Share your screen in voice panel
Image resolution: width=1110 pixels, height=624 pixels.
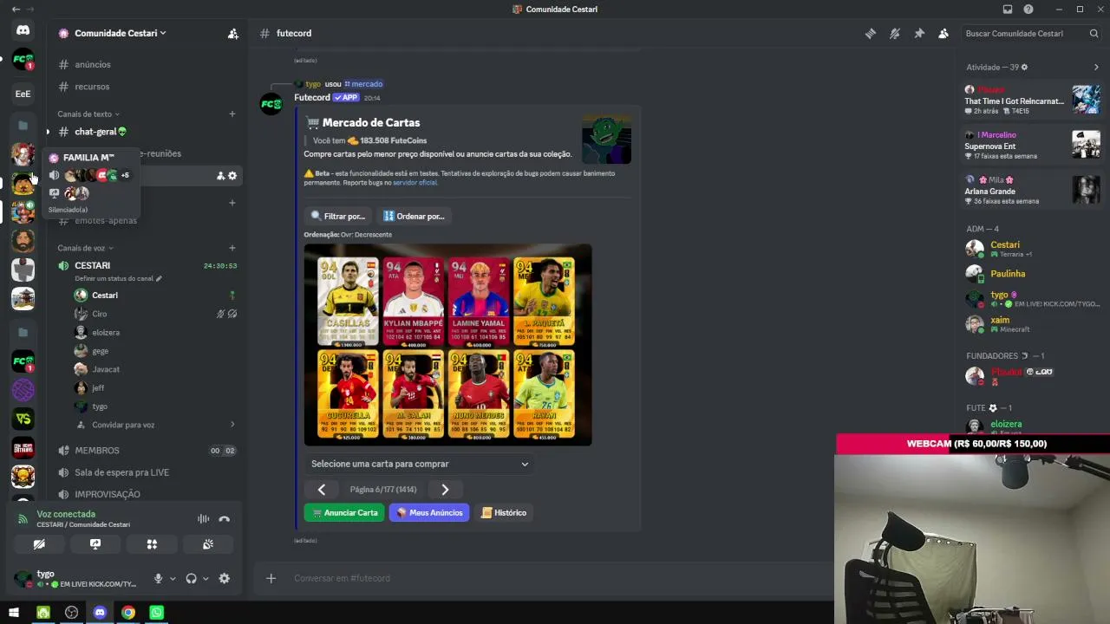coord(95,544)
